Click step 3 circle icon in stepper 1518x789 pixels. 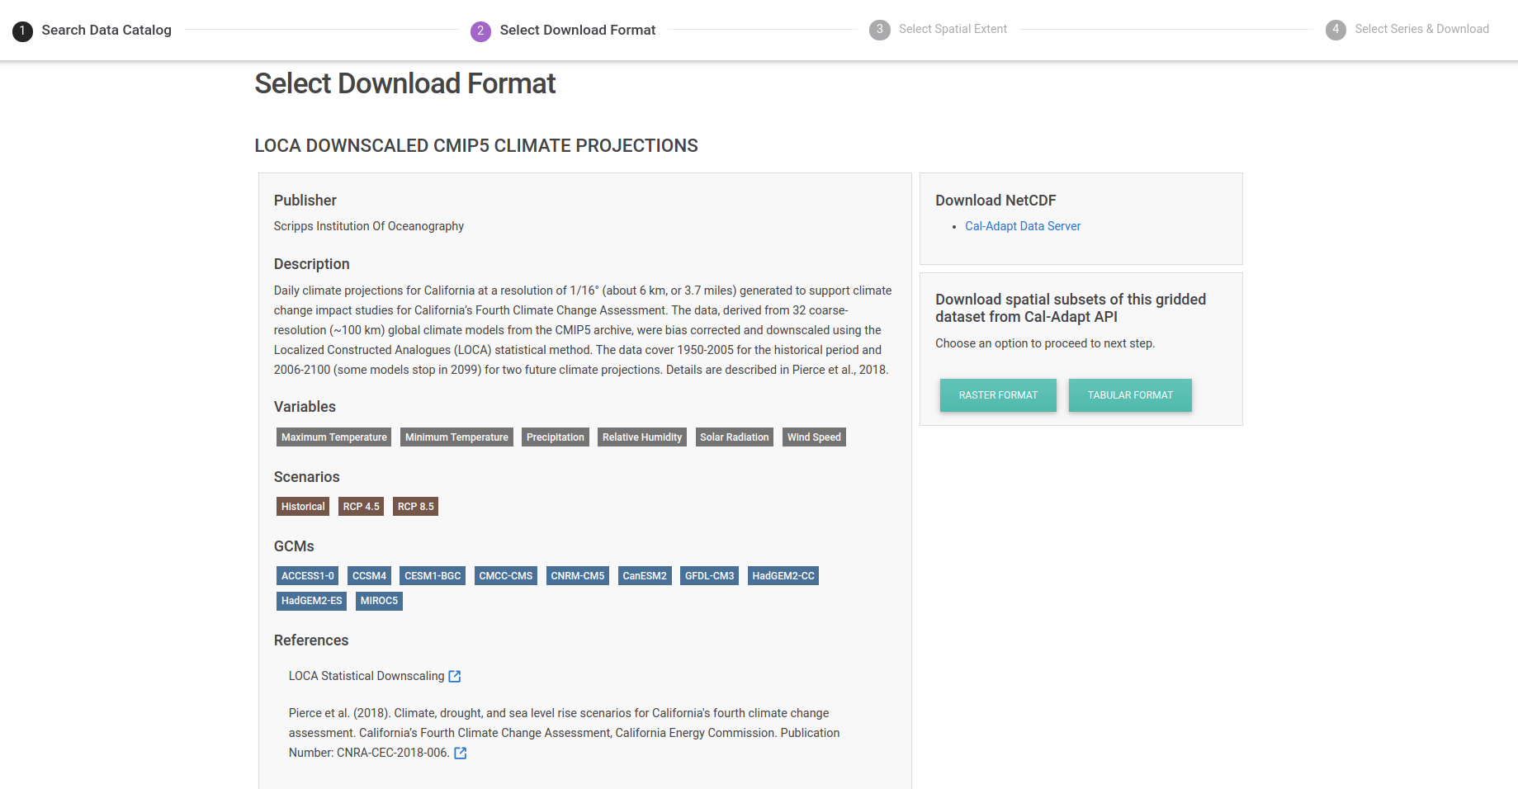pyautogui.click(x=880, y=30)
